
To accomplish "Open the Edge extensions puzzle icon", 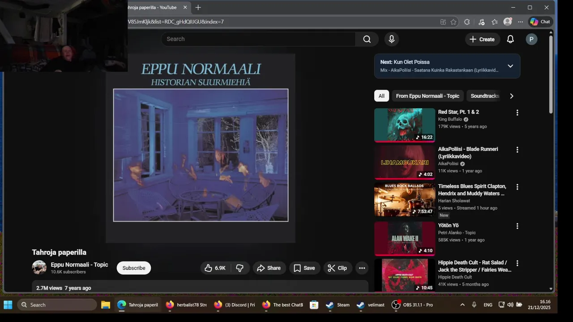I will click(467, 21).
